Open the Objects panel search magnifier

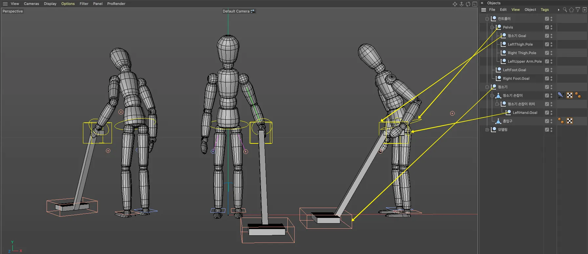click(x=565, y=10)
